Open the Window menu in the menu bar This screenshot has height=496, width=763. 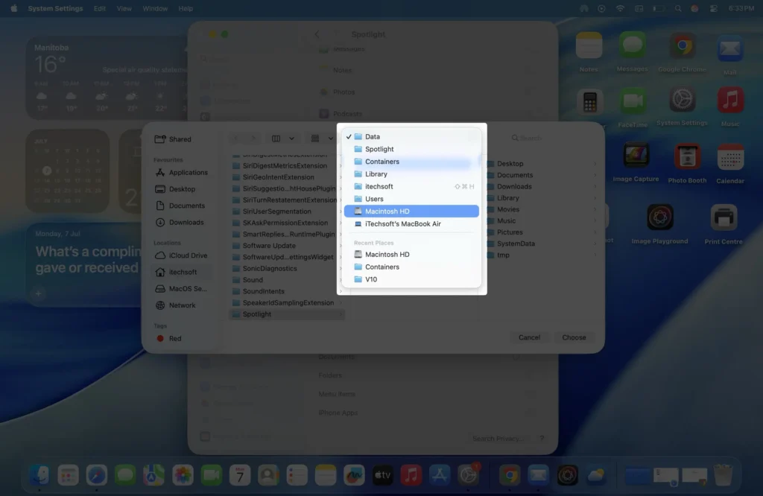tap(155, 8)
